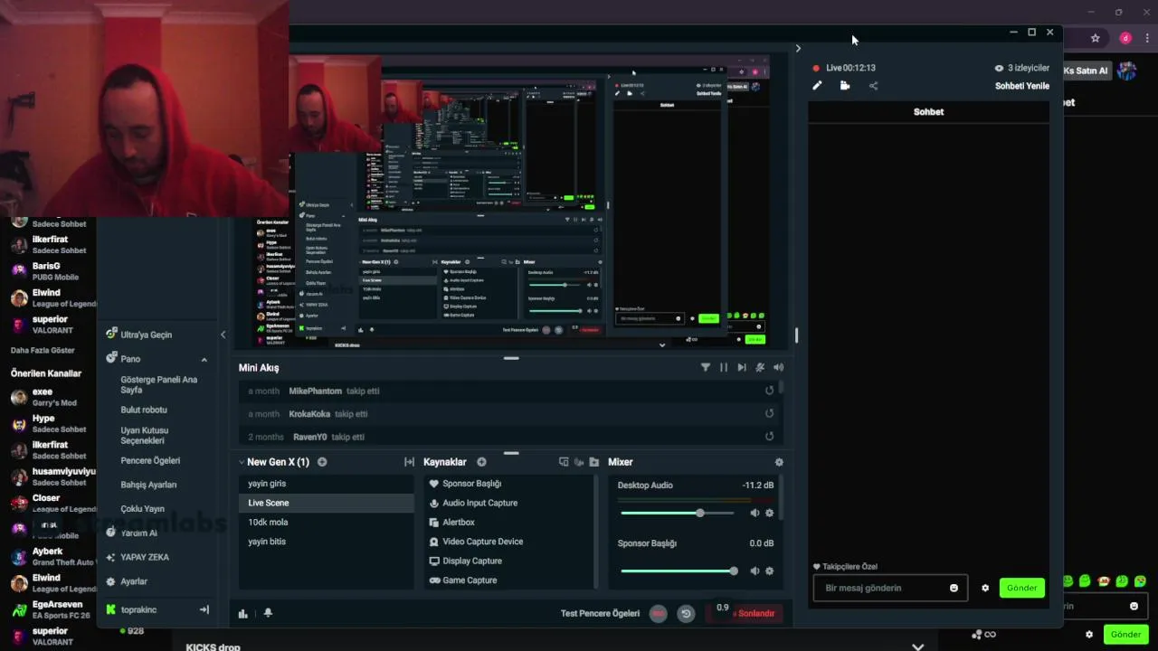Screen dimensions: 1158x651
Task: Edit stream info with the pencil icon
Action: click(x=817, y=86)
